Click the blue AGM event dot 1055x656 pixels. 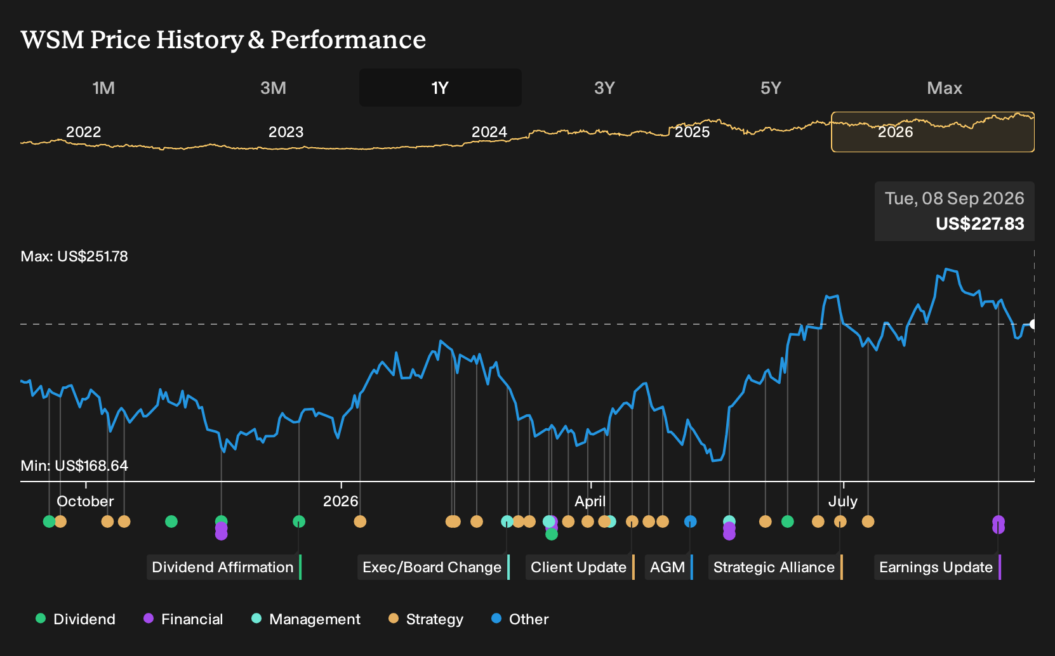pos(691,522)
